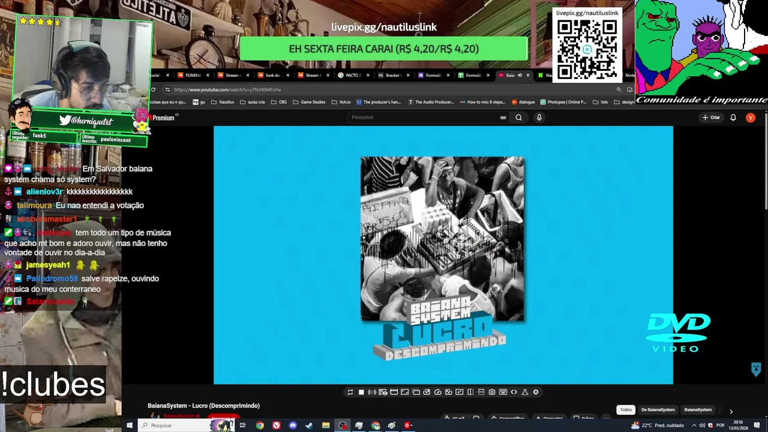This screenshot has width=768, height=432.
Task: Open Task View on the taskbar
Action: 242,425
